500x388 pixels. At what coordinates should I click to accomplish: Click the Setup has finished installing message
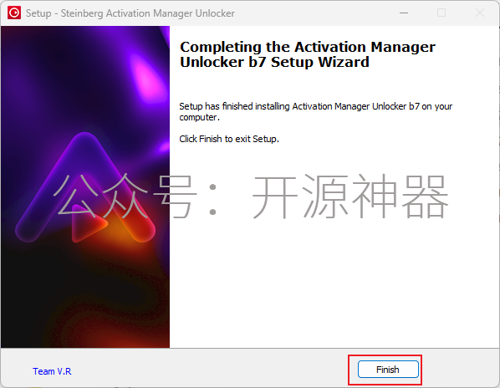(x=316, y=111)
